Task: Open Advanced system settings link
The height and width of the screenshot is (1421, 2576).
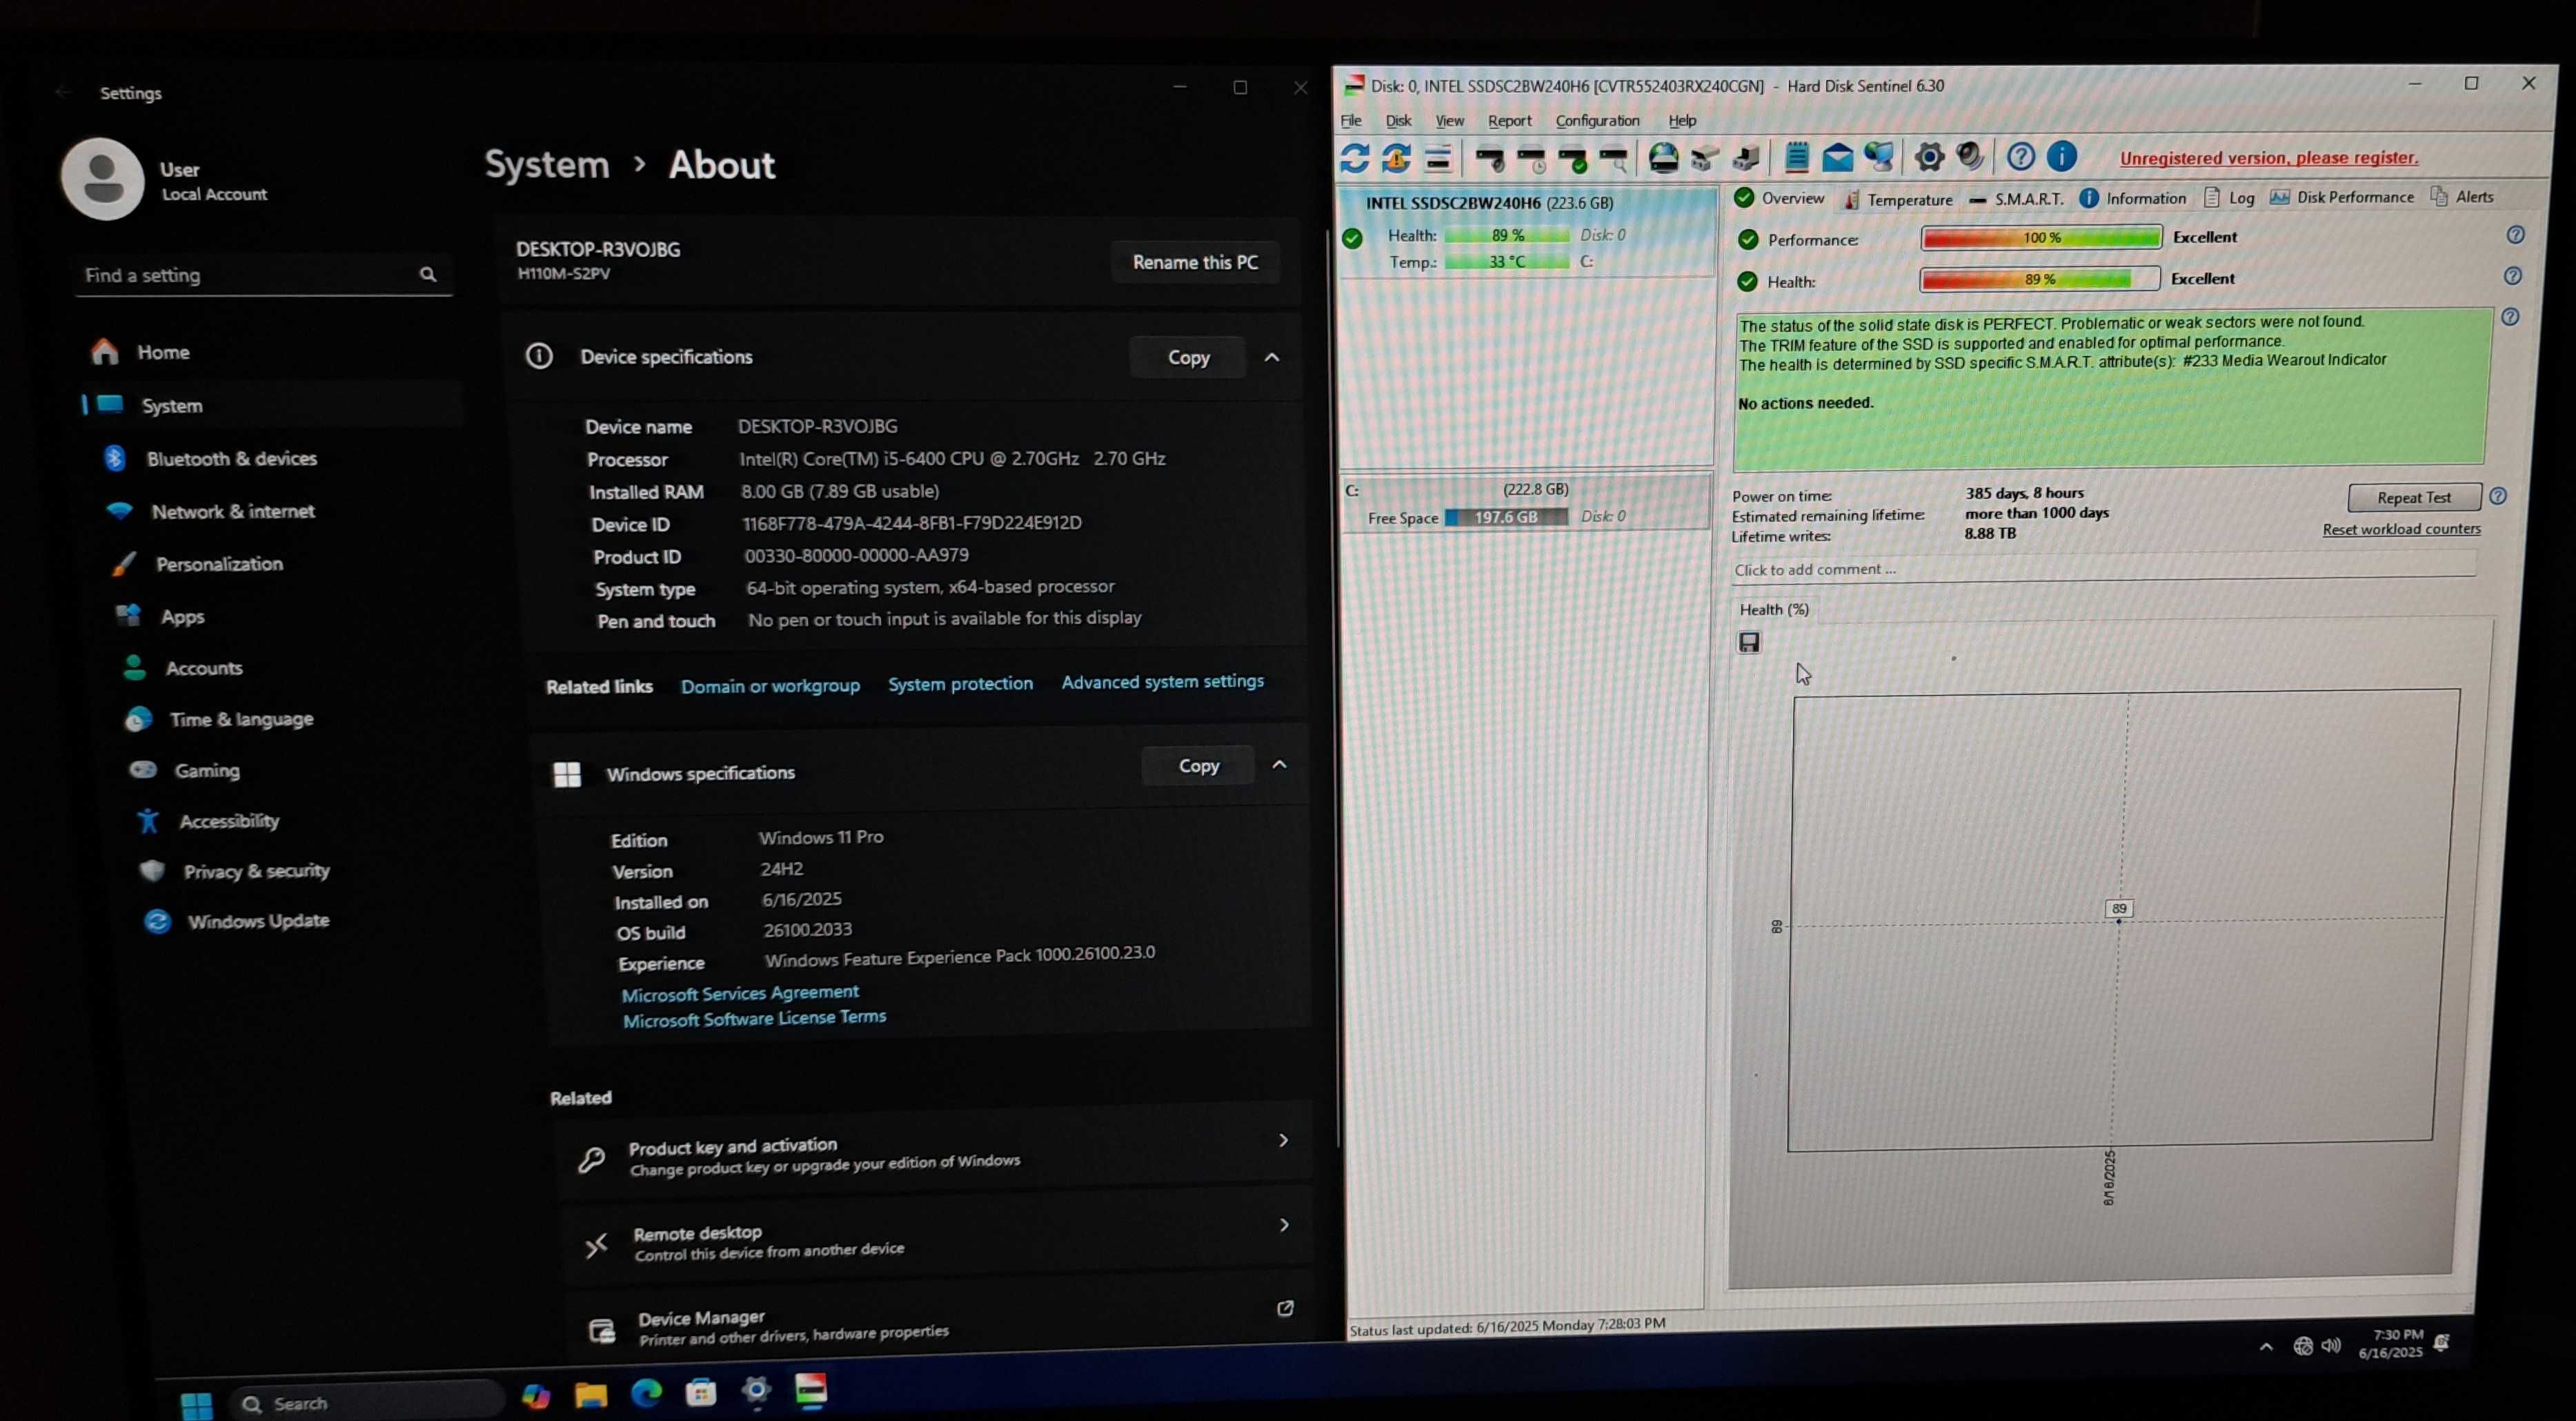Action: [1162, 681]
